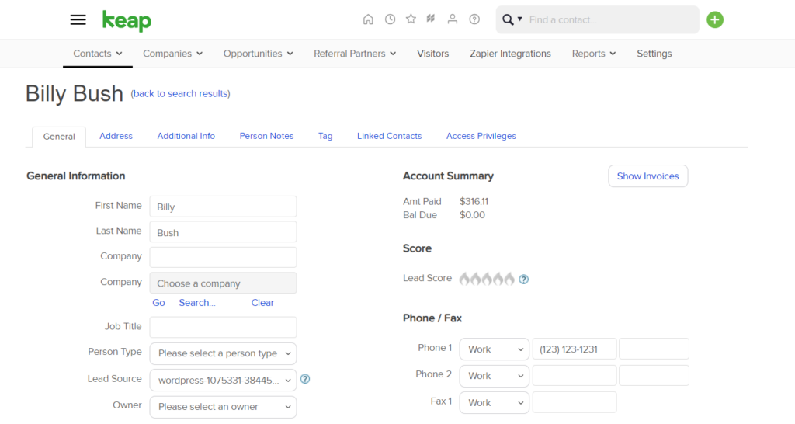Click the Lead Score help icon
Image resolution: width=795 pixels, height=424 pixels.
tap(524, 280)
